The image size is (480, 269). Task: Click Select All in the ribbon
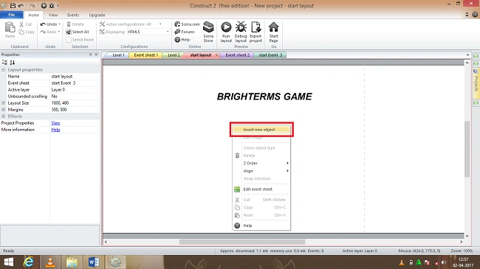pyautogui.click(x=78, y=32)
